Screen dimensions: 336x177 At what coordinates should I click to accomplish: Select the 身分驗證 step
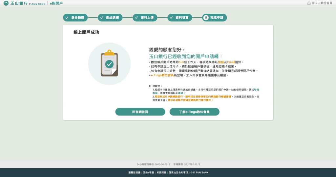[x=75, y=18]
